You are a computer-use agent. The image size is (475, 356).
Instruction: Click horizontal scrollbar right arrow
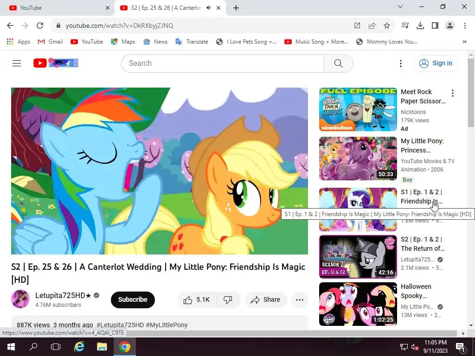(463, 333)
